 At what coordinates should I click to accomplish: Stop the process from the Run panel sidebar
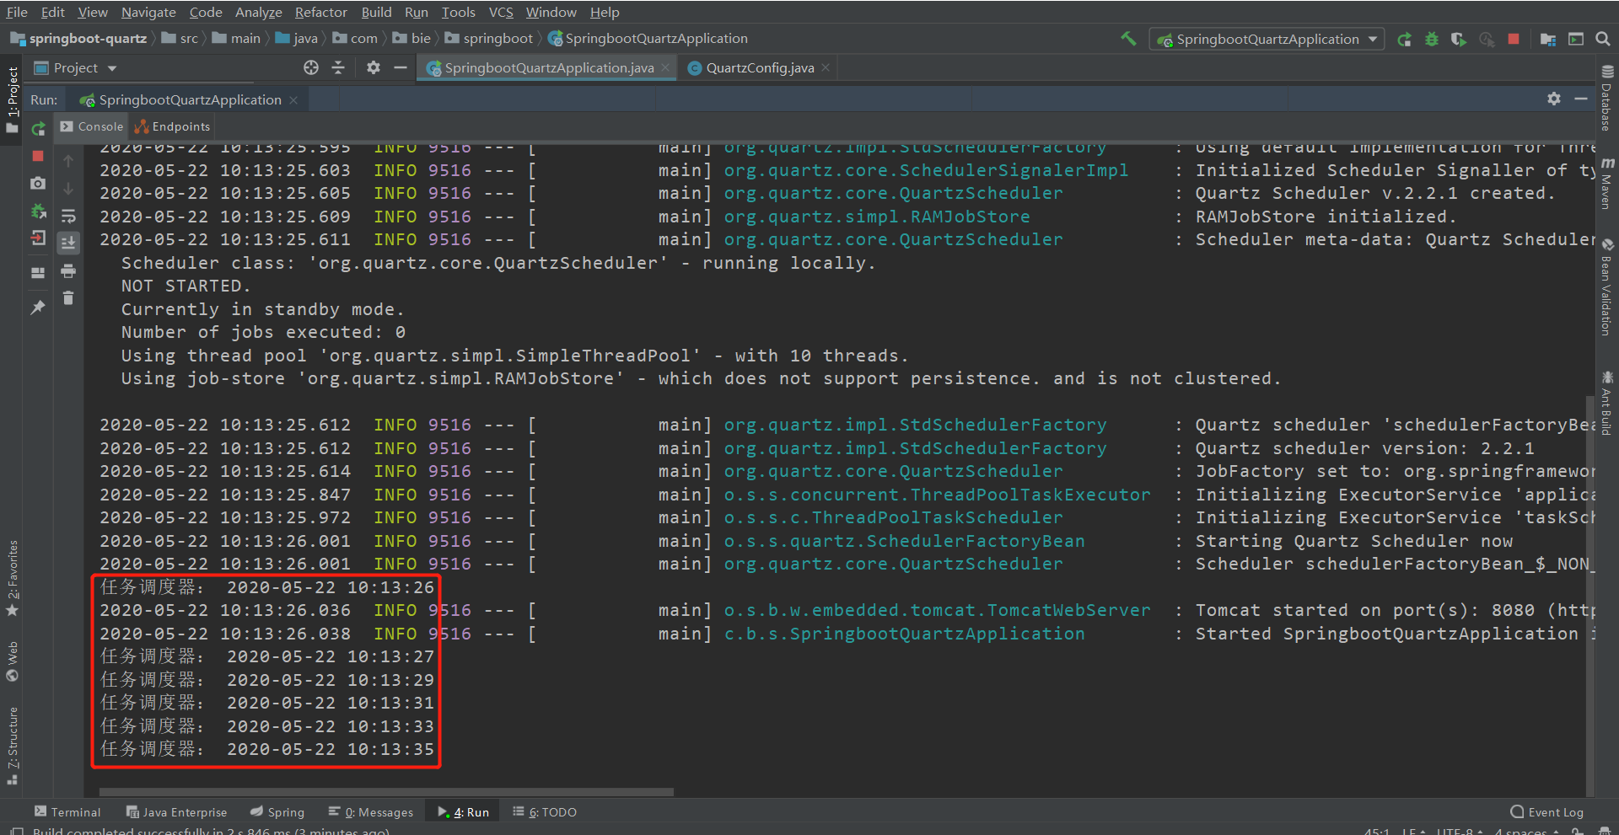(x=38, y=156)
